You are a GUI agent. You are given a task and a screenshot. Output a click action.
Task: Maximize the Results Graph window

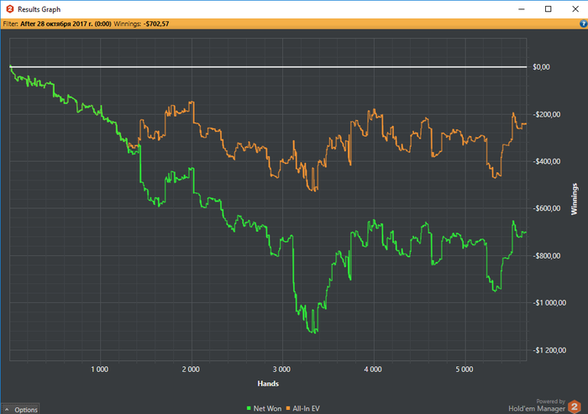tap(549, 9)
